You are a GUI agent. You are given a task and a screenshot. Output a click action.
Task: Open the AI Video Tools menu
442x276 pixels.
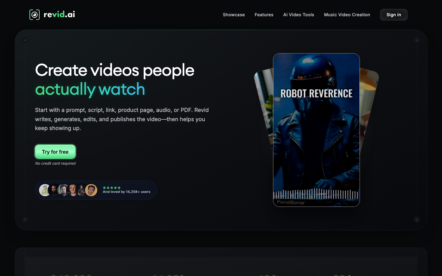point(299,15)
